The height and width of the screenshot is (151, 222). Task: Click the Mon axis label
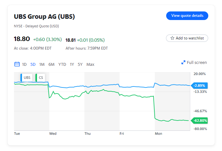coord(159,134)
